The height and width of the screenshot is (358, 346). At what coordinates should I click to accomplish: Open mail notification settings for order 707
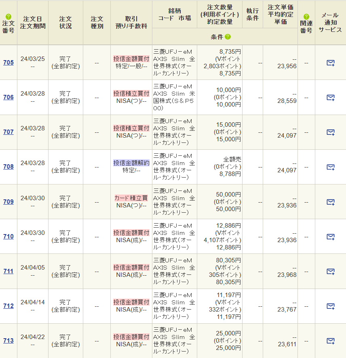point(331,132)
